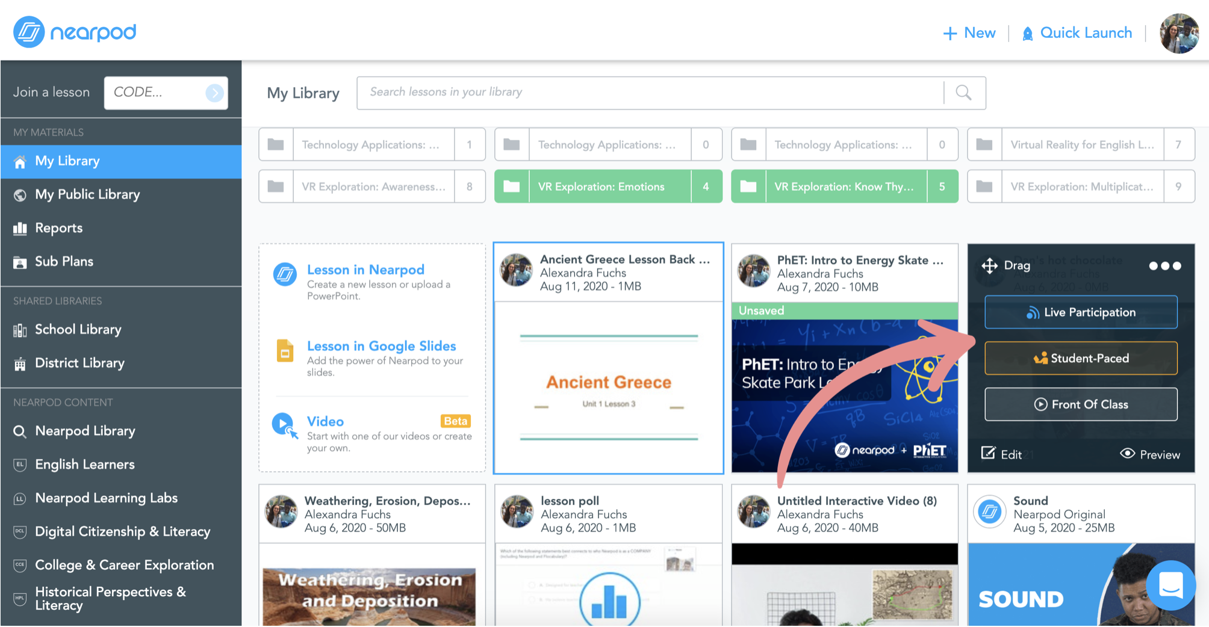Click the library search input field
This screenshot has width=1209, height=627.
(650, 93)
